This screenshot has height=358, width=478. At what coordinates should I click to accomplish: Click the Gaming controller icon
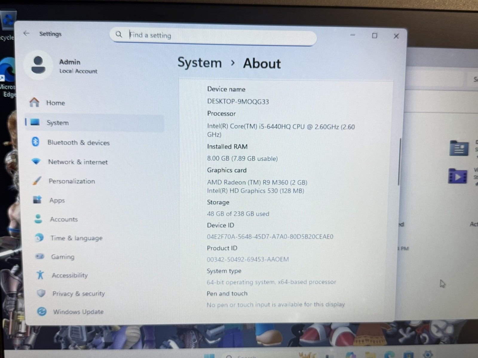(39, 256)
